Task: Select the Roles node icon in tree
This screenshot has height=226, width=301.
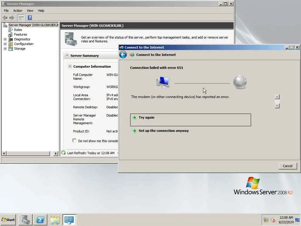Action: (10, 30)
